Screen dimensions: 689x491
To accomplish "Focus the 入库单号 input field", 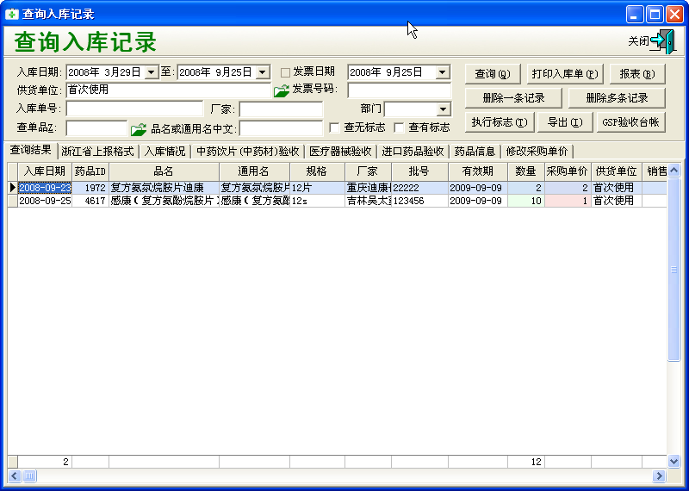I will [x=134, y=109].
